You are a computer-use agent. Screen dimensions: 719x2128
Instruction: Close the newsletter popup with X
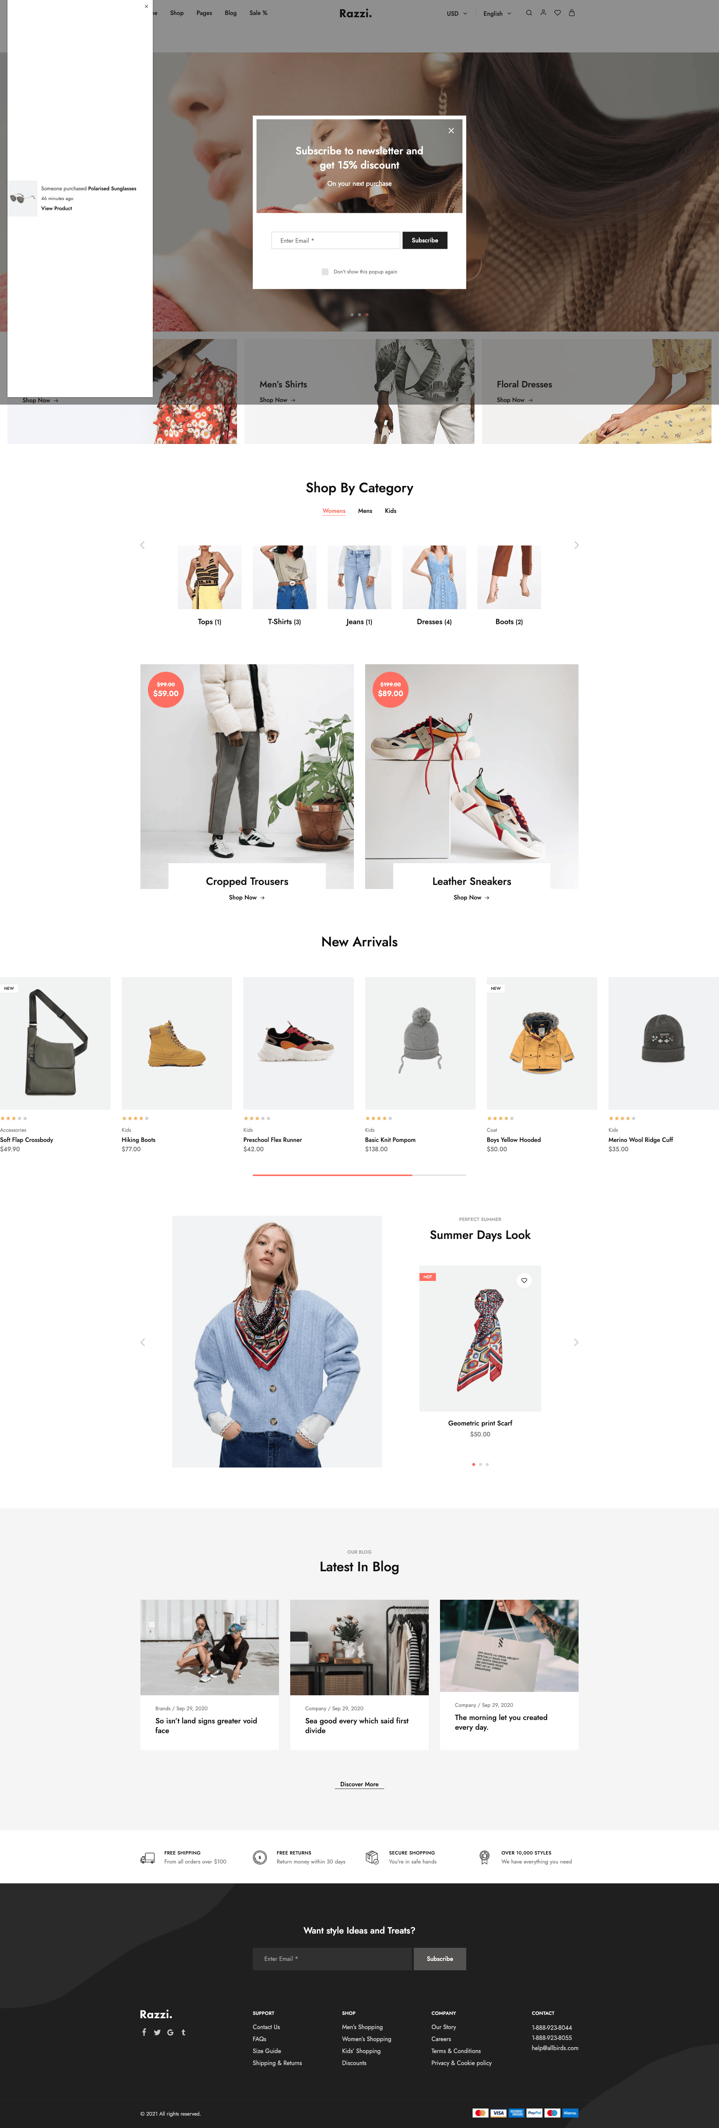tap(451, 130)
